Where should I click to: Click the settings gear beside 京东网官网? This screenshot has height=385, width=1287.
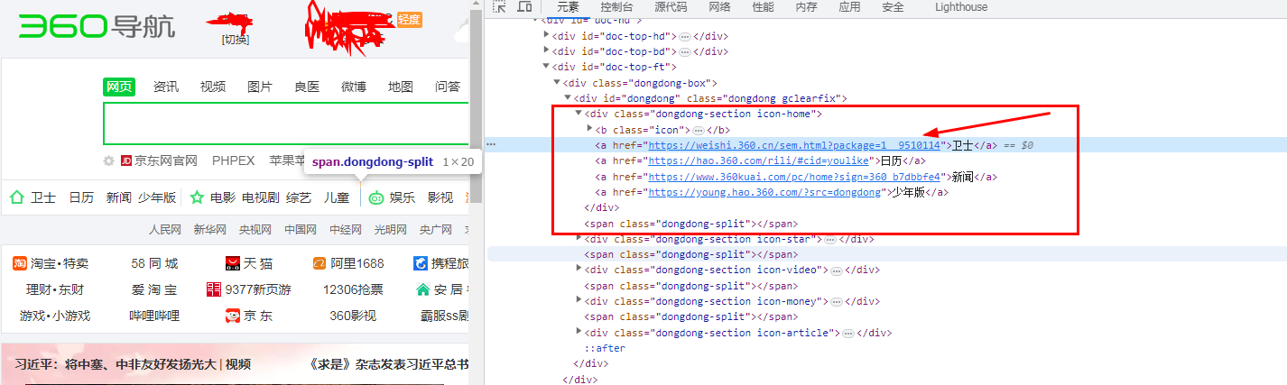point(109,160)
